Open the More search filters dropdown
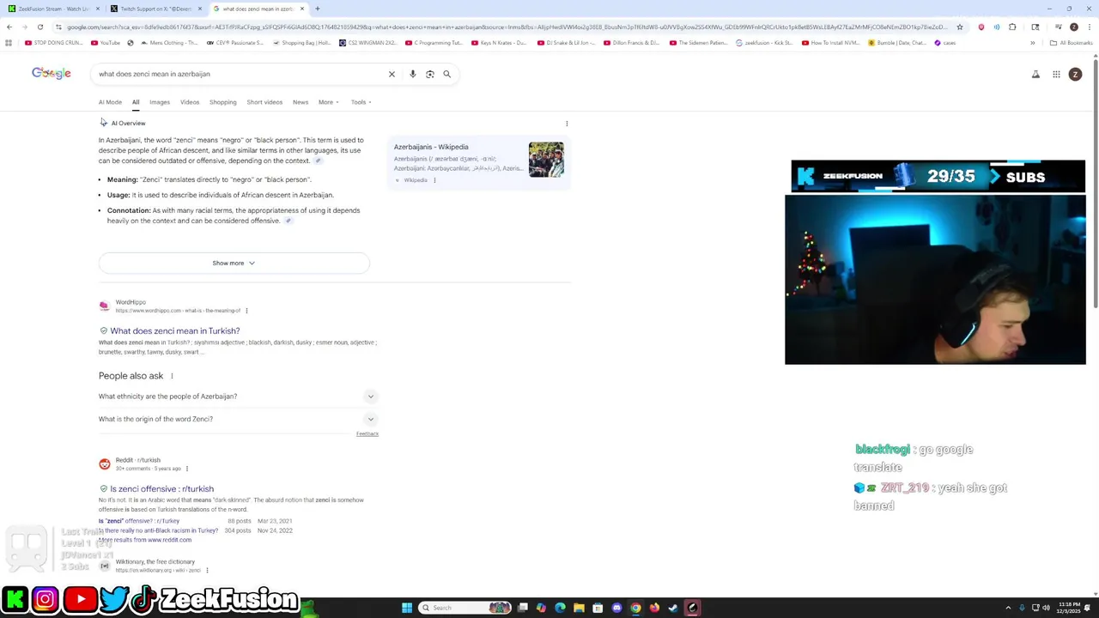 point(329,102)
